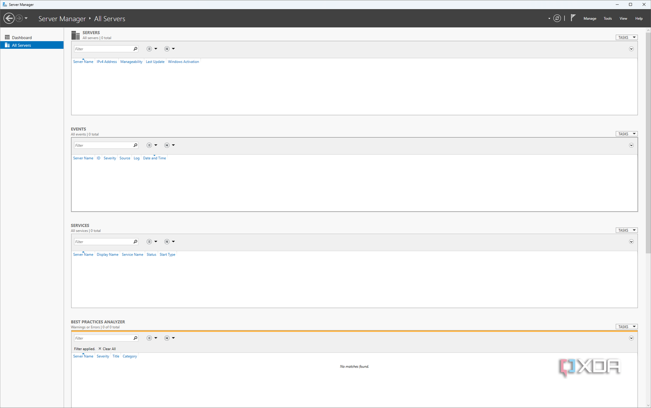The height and width of the screenshot is (408, 651).
Task: Open the Help menu
Action: pos(639,18)
